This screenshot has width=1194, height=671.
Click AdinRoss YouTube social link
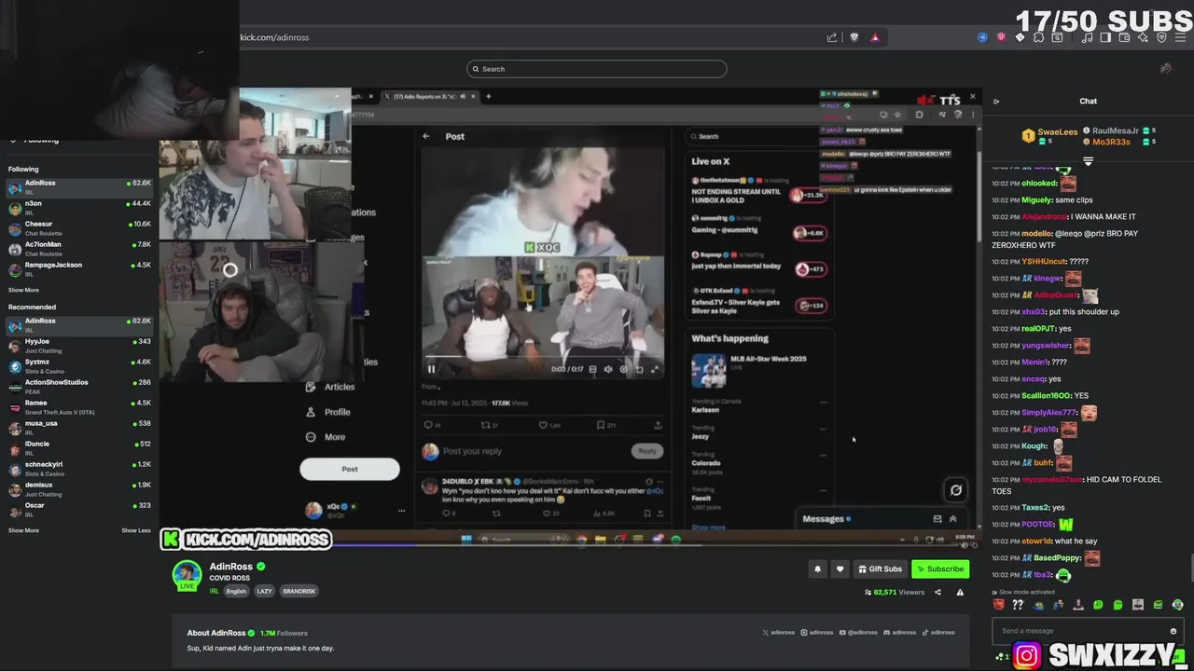[x=858, y=632]
